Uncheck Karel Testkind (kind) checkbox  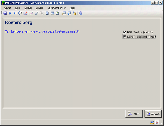pos(125,37)
